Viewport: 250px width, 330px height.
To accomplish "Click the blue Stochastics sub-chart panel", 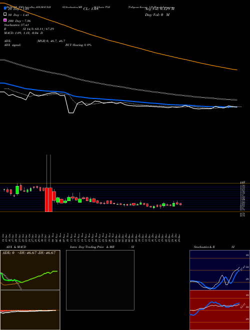I will click(219, 270).
